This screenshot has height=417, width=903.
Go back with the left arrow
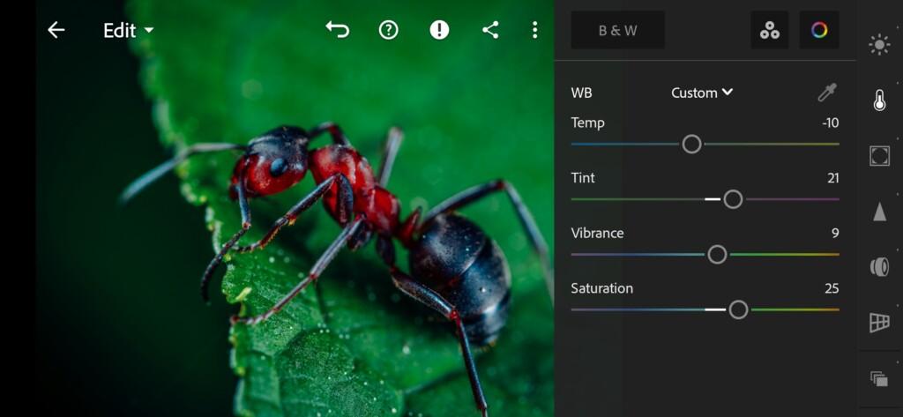click(56, 30)
